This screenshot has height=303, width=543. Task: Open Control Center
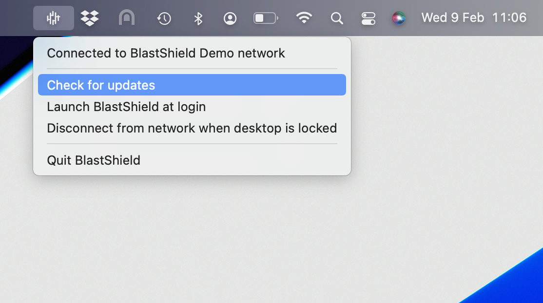[368, 18]
